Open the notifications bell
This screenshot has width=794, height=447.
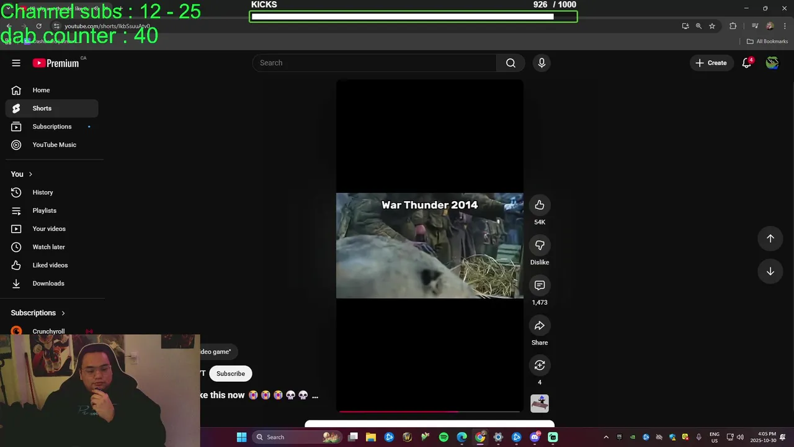747,63
